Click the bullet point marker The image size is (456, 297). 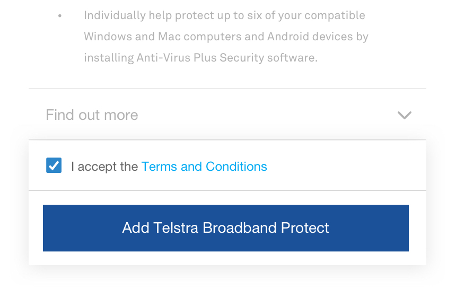(x=60, y=16)
